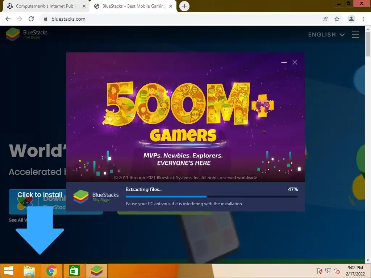Click the Pause your PC antivirus message
The width and height of the screenshot is (371, 278).
184,204
